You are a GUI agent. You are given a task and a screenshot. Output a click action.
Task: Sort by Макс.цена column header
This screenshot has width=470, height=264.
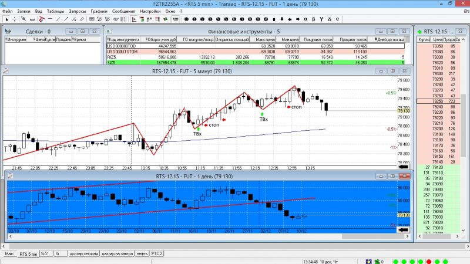click(263, 39)
